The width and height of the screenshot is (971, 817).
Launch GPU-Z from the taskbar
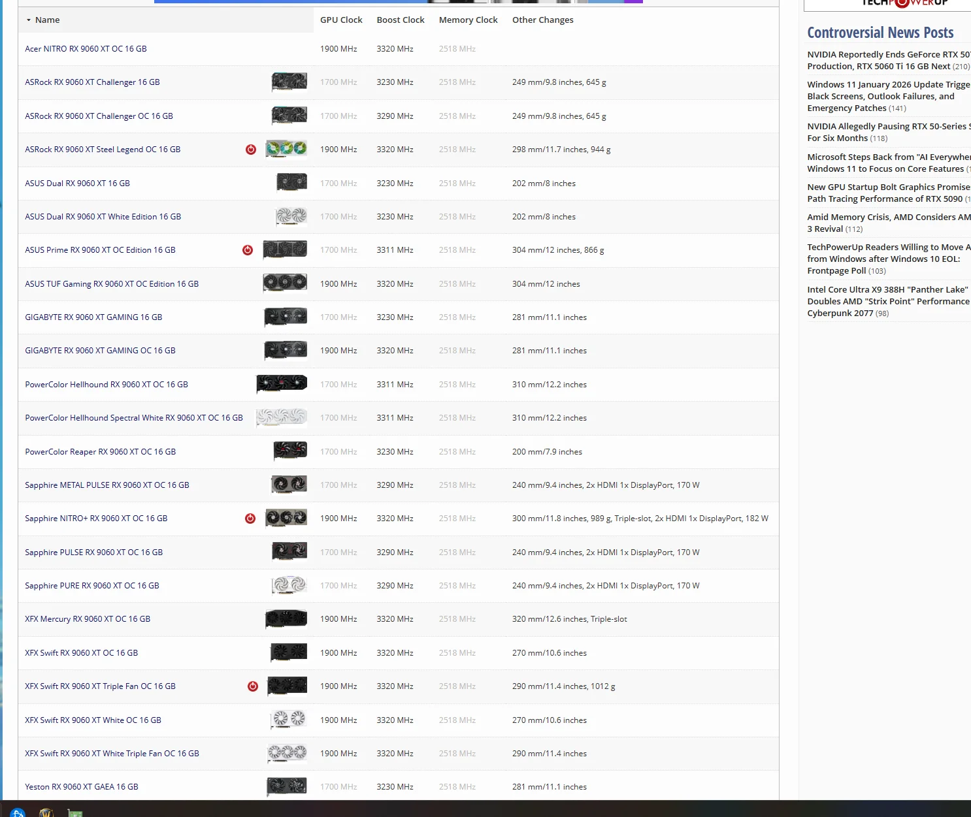74,813
